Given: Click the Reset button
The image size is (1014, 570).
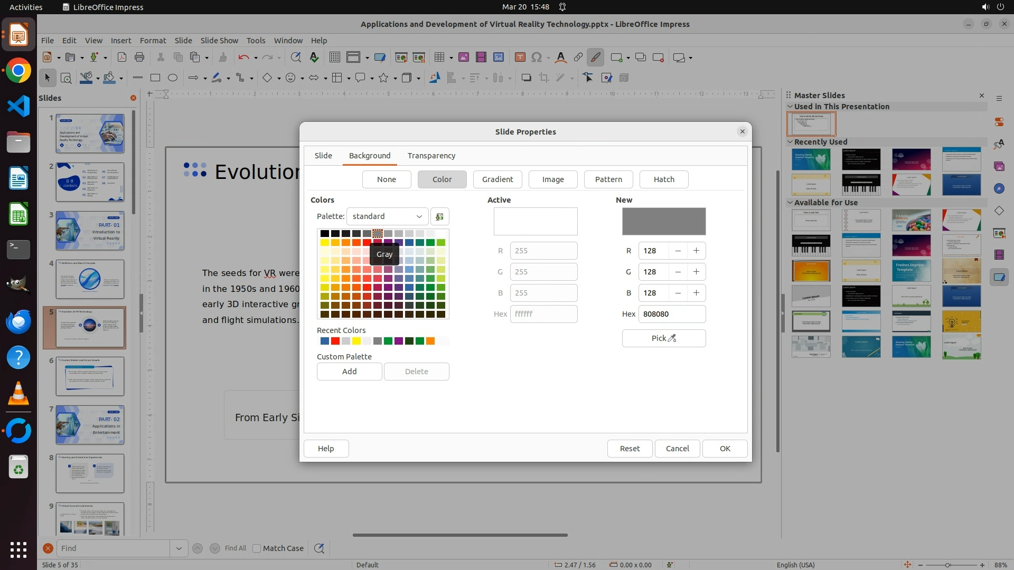Looking at the screenshot, I should [629, 449].
